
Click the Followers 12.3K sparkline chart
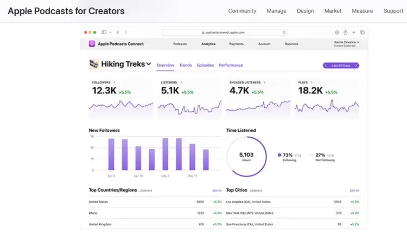pos(121,109)
